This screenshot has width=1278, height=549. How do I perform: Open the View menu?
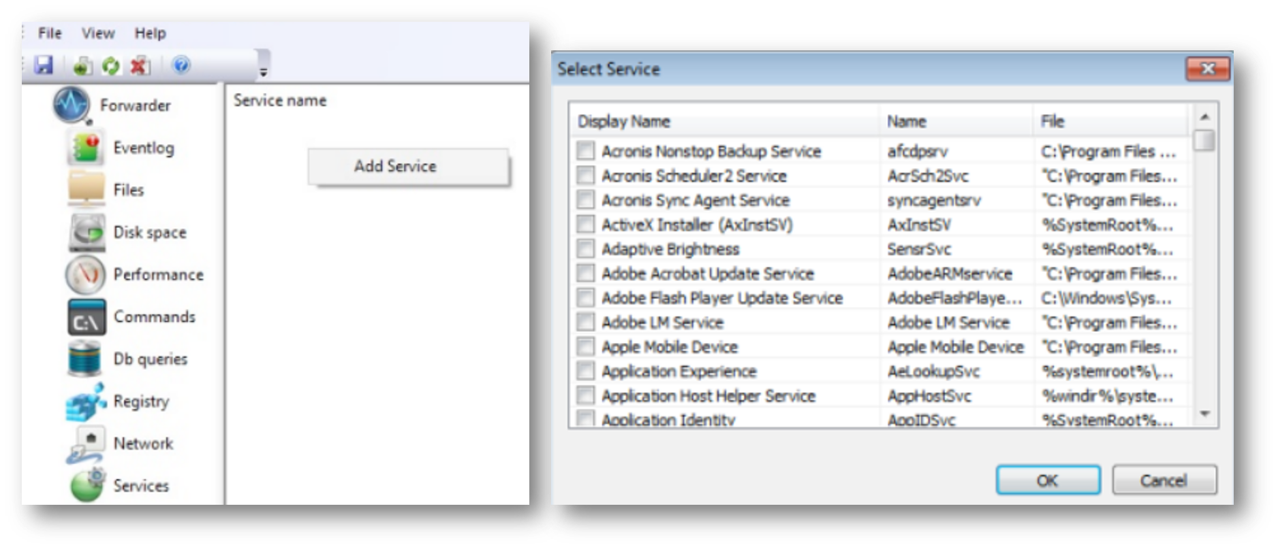tap(98, 33)
